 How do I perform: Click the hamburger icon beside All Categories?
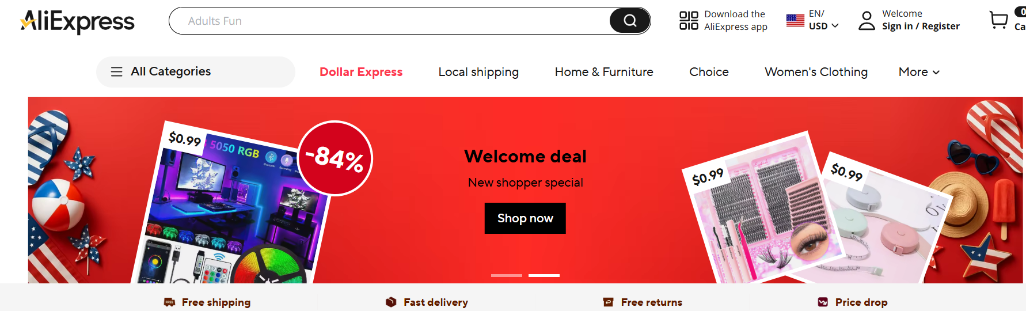tap(117, 72)
